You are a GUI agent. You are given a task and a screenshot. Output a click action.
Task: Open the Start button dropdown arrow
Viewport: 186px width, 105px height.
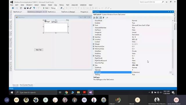tap(49, 8)
